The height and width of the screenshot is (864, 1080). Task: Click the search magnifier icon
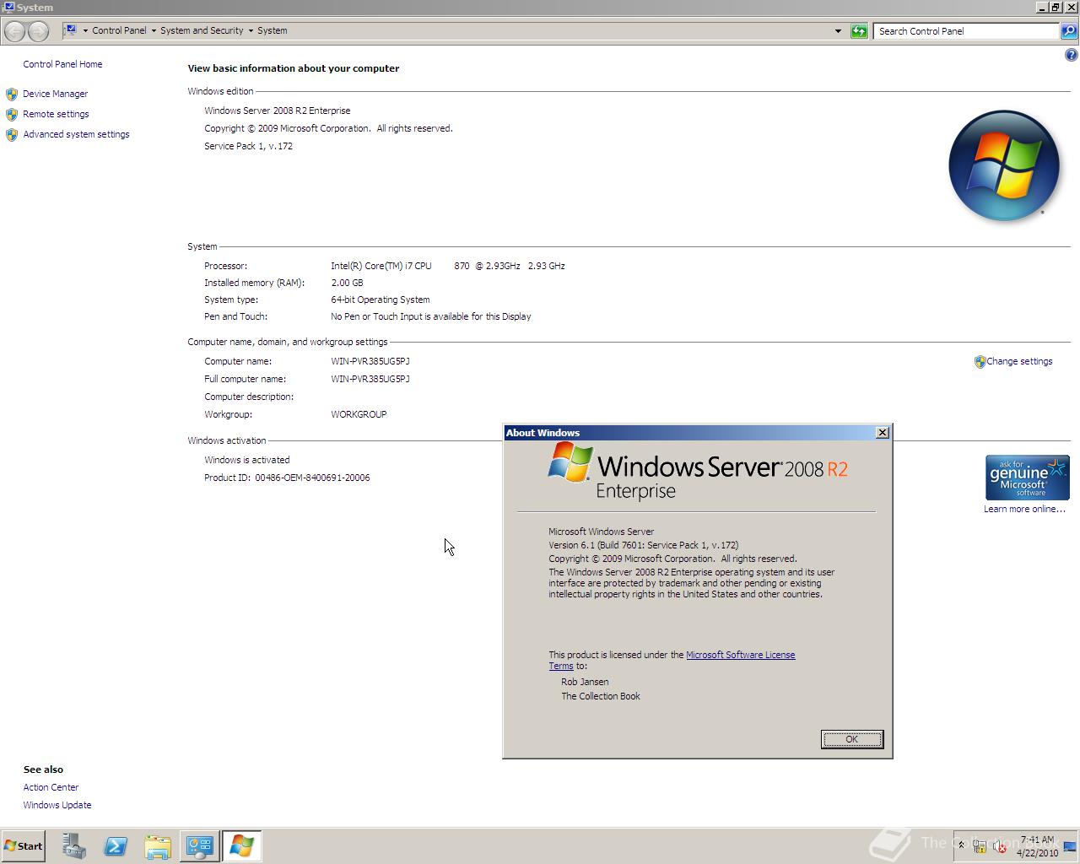1069,31
